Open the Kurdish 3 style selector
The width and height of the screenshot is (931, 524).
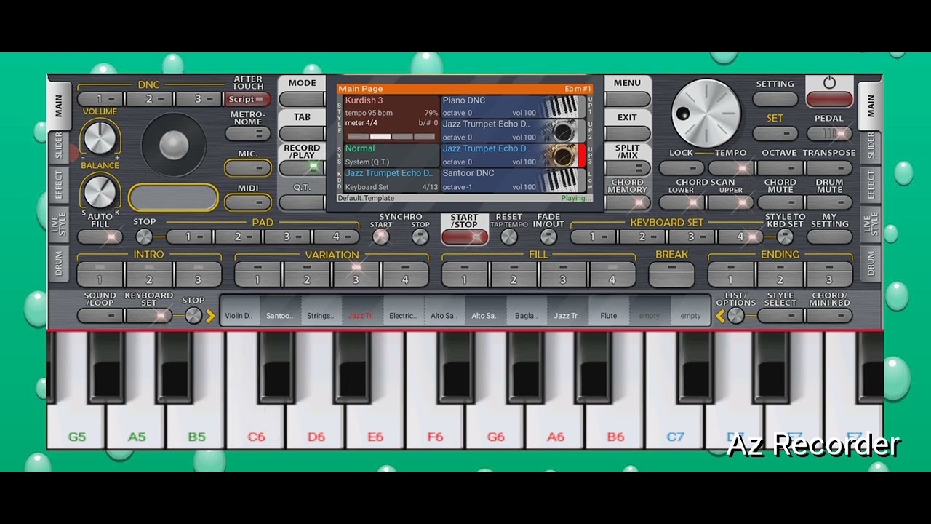(x=391, y=119)
